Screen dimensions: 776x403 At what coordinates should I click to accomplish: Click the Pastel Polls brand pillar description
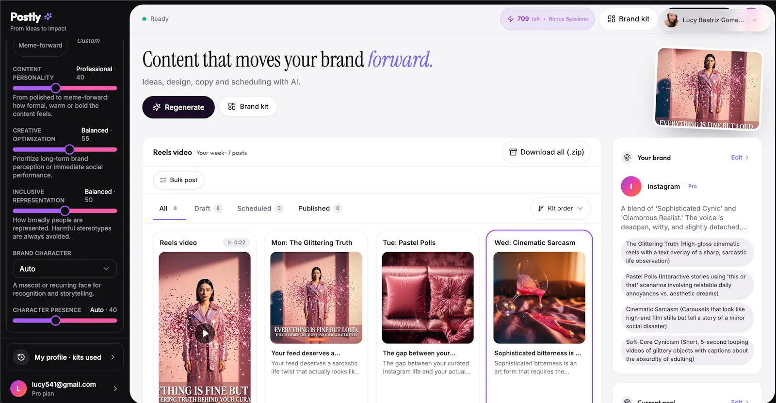[687, 285]
